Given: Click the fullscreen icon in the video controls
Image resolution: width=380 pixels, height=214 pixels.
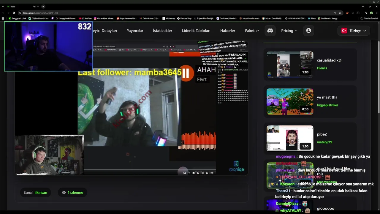Looking at the screenshot, I should tap(207, 173).
